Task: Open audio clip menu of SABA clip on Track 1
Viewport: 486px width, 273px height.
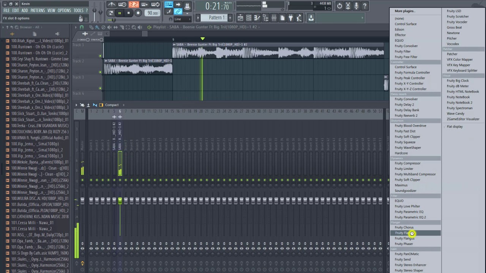Action: coord(174,45)
